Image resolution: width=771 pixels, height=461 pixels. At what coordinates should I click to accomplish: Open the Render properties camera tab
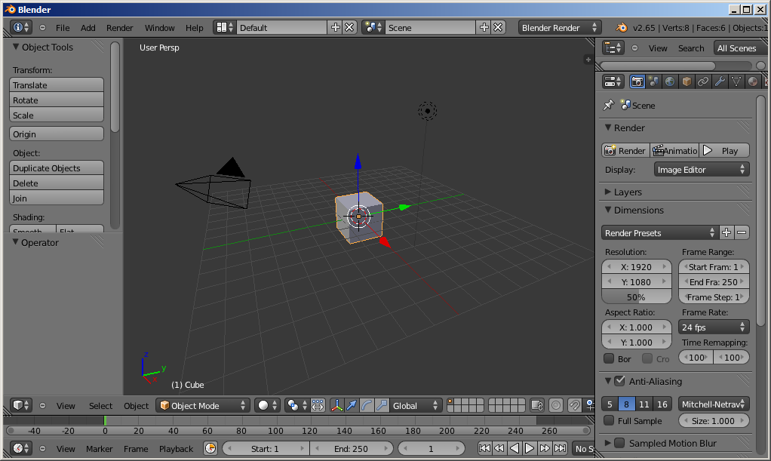[637, 81]
